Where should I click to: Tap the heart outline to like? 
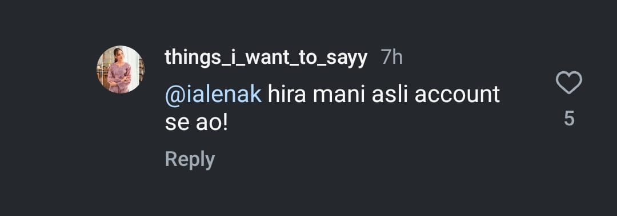click(x=568, y=83)
